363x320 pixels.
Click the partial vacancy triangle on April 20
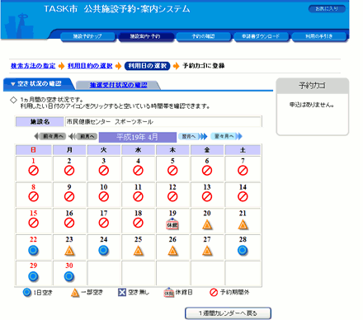tap(207, 225)
